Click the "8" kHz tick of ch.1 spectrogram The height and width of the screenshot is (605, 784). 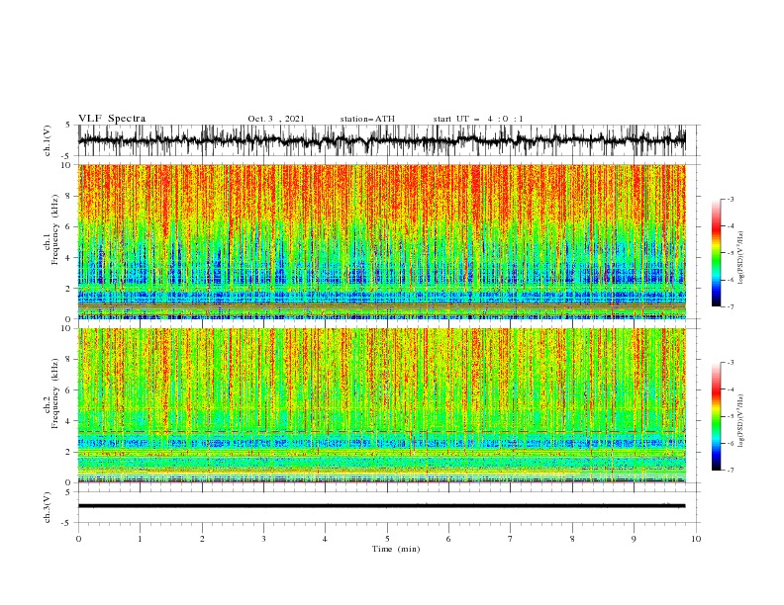click(x=69, y=196)
